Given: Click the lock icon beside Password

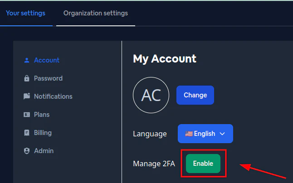Looking at the screenshot, I should pyautogui.click(x=26, y=78).
